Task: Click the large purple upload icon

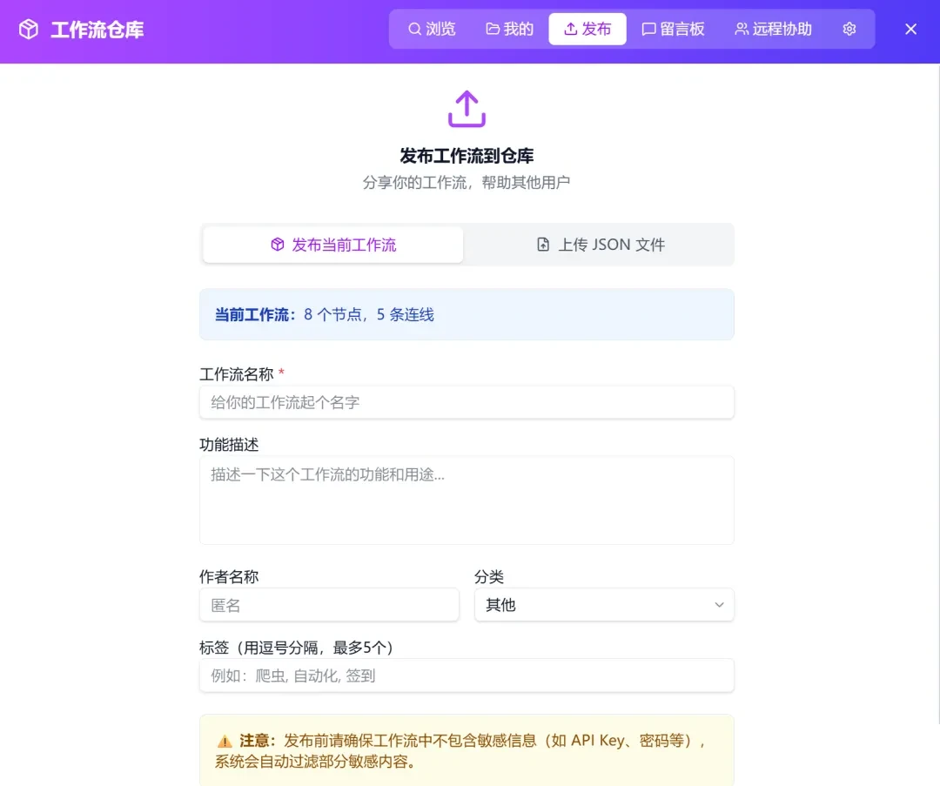Action: (x=467, y=109)
